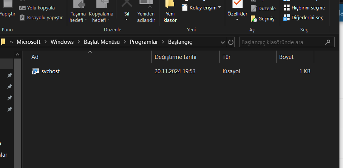Sort by the Boyut column header
The width and height of the screenshot is (343, 168).
295,57
